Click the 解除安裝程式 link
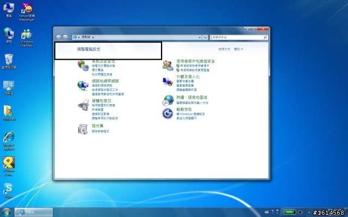The height and width of the screenshot is (217, 348). click(101, 131)
